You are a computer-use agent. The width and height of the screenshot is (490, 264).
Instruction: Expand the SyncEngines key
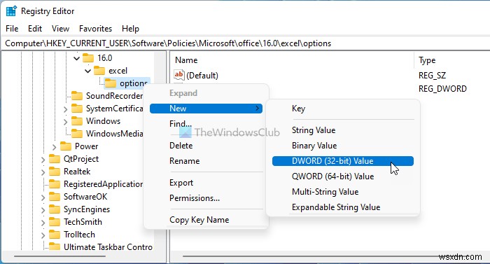click(x=43, y=210)
